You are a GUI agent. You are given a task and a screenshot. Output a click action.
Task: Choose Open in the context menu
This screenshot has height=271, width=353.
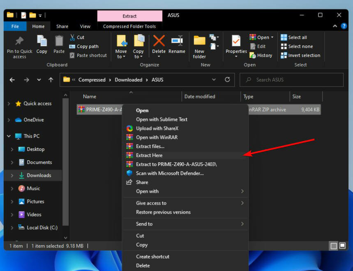coord(185,110)
